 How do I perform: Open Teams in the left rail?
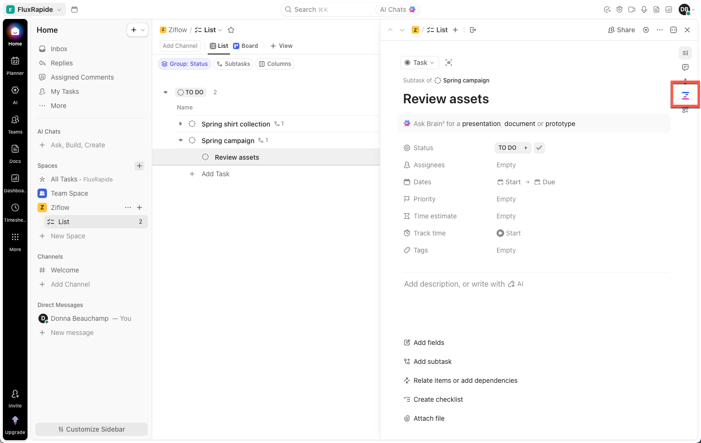click(x=15, y=124)
